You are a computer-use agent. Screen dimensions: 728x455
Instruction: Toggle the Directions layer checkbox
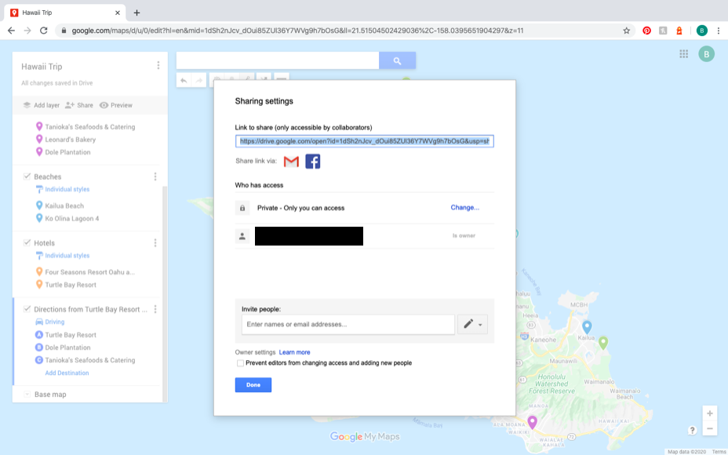pos(27,309)
